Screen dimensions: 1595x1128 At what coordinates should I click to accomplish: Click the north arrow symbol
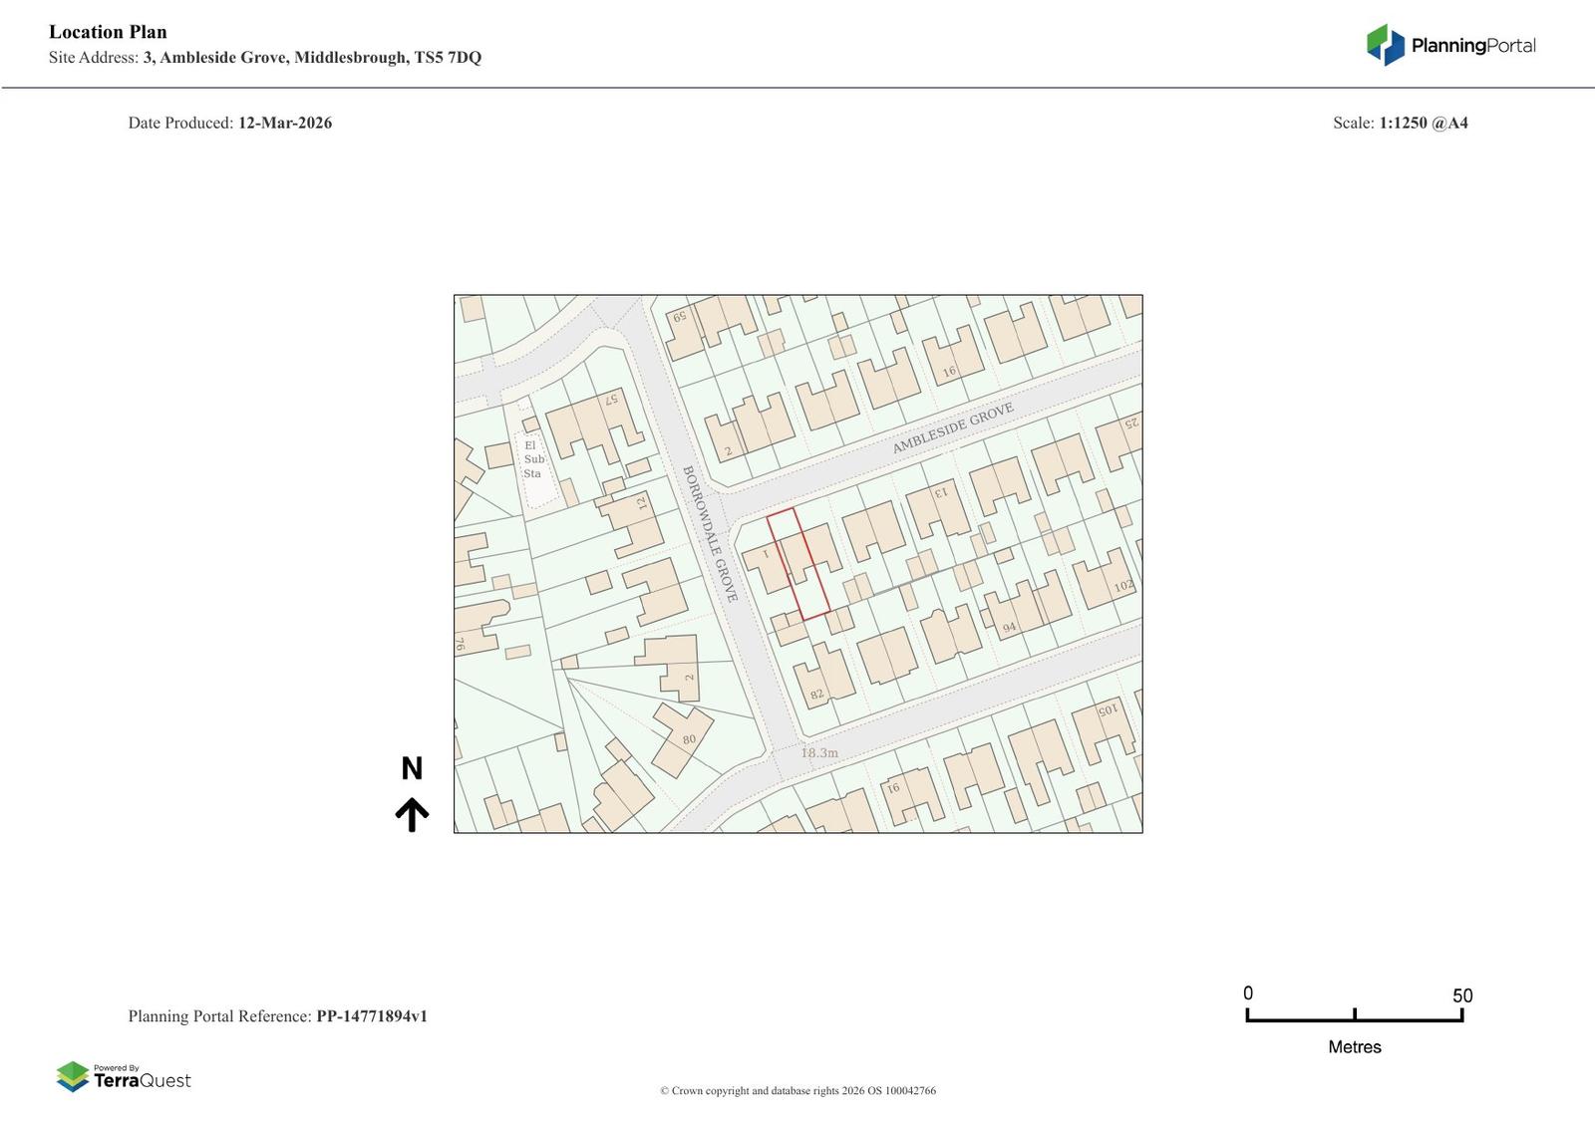[412, 814]
